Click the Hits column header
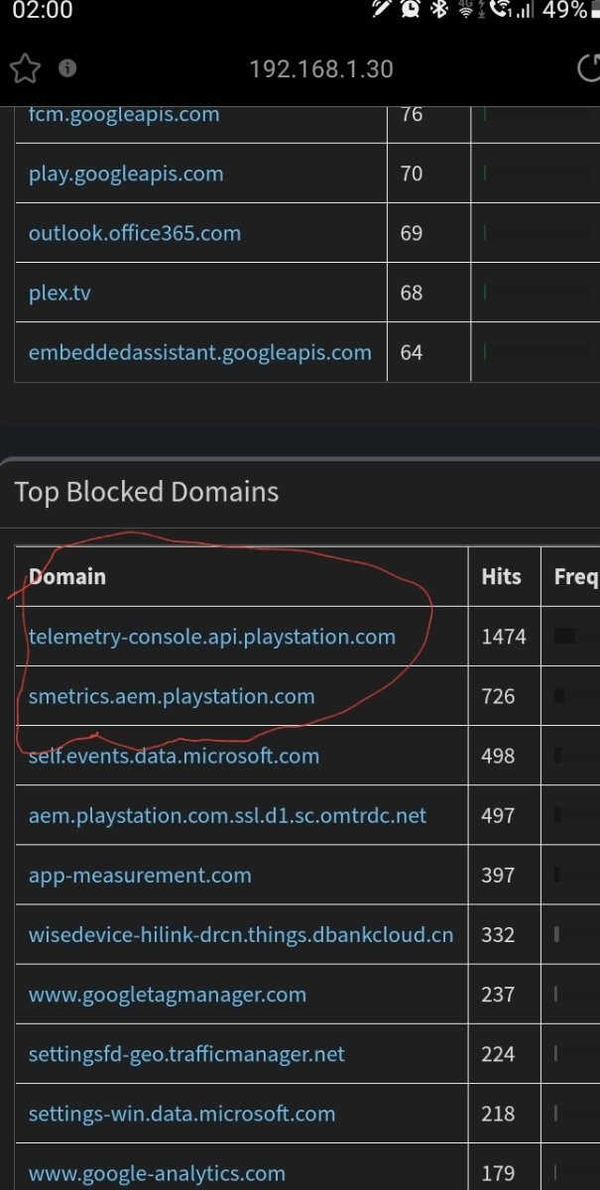 tap(501, 576)
